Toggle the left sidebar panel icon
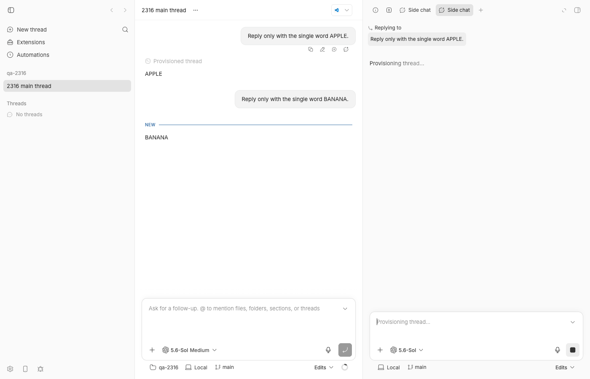 [x=11, y=10]
